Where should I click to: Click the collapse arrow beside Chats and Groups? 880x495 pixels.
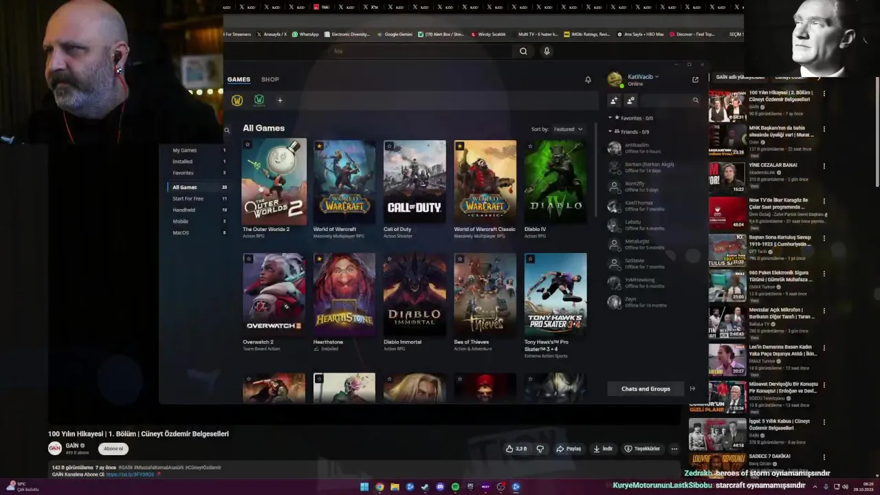pyautogui.click(x=692, y=388)
